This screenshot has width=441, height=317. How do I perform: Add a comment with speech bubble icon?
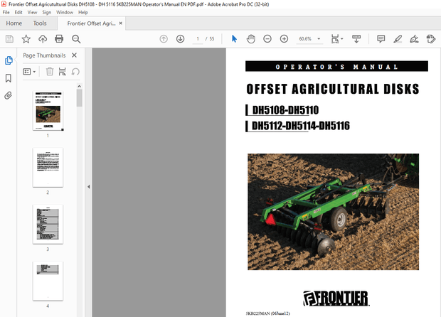(x=381, y=39)
